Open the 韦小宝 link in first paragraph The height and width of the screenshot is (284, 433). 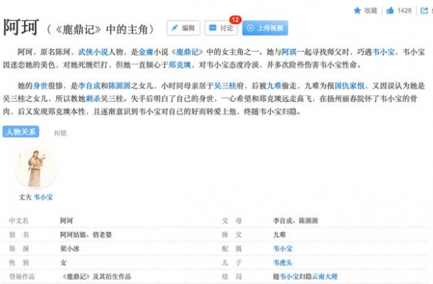383,52
